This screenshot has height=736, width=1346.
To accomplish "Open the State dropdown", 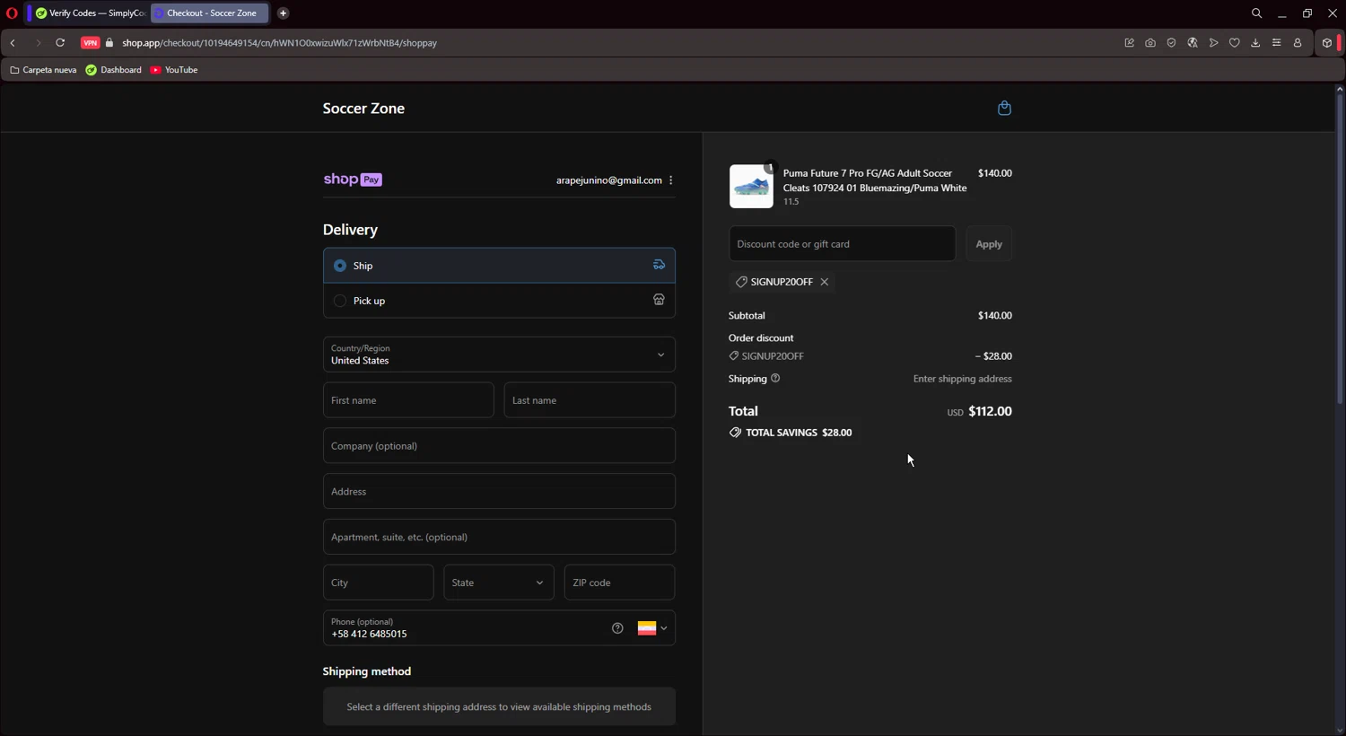I will point(499,583).
